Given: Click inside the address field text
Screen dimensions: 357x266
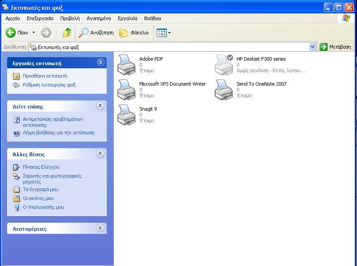Looking at the screenshot, I should [58, 47].
